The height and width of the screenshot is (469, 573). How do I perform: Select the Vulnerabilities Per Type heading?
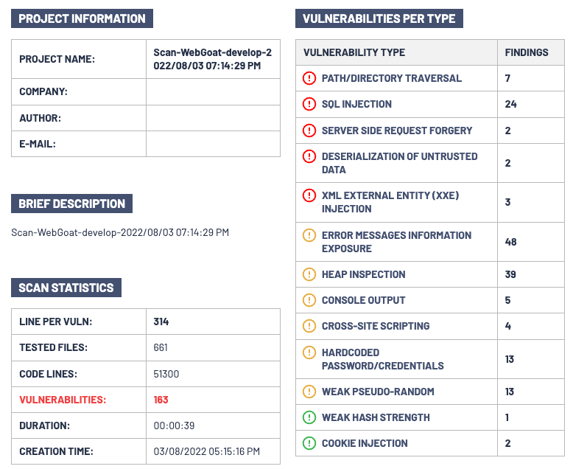tap(379, 19)
